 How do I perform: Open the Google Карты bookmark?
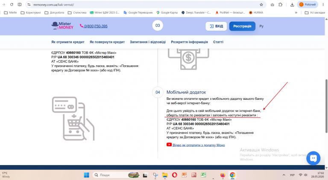(167, 12)
